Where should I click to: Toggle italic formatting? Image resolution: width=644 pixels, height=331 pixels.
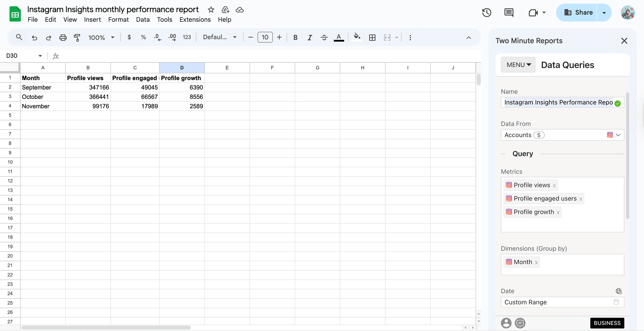(310, 37)
